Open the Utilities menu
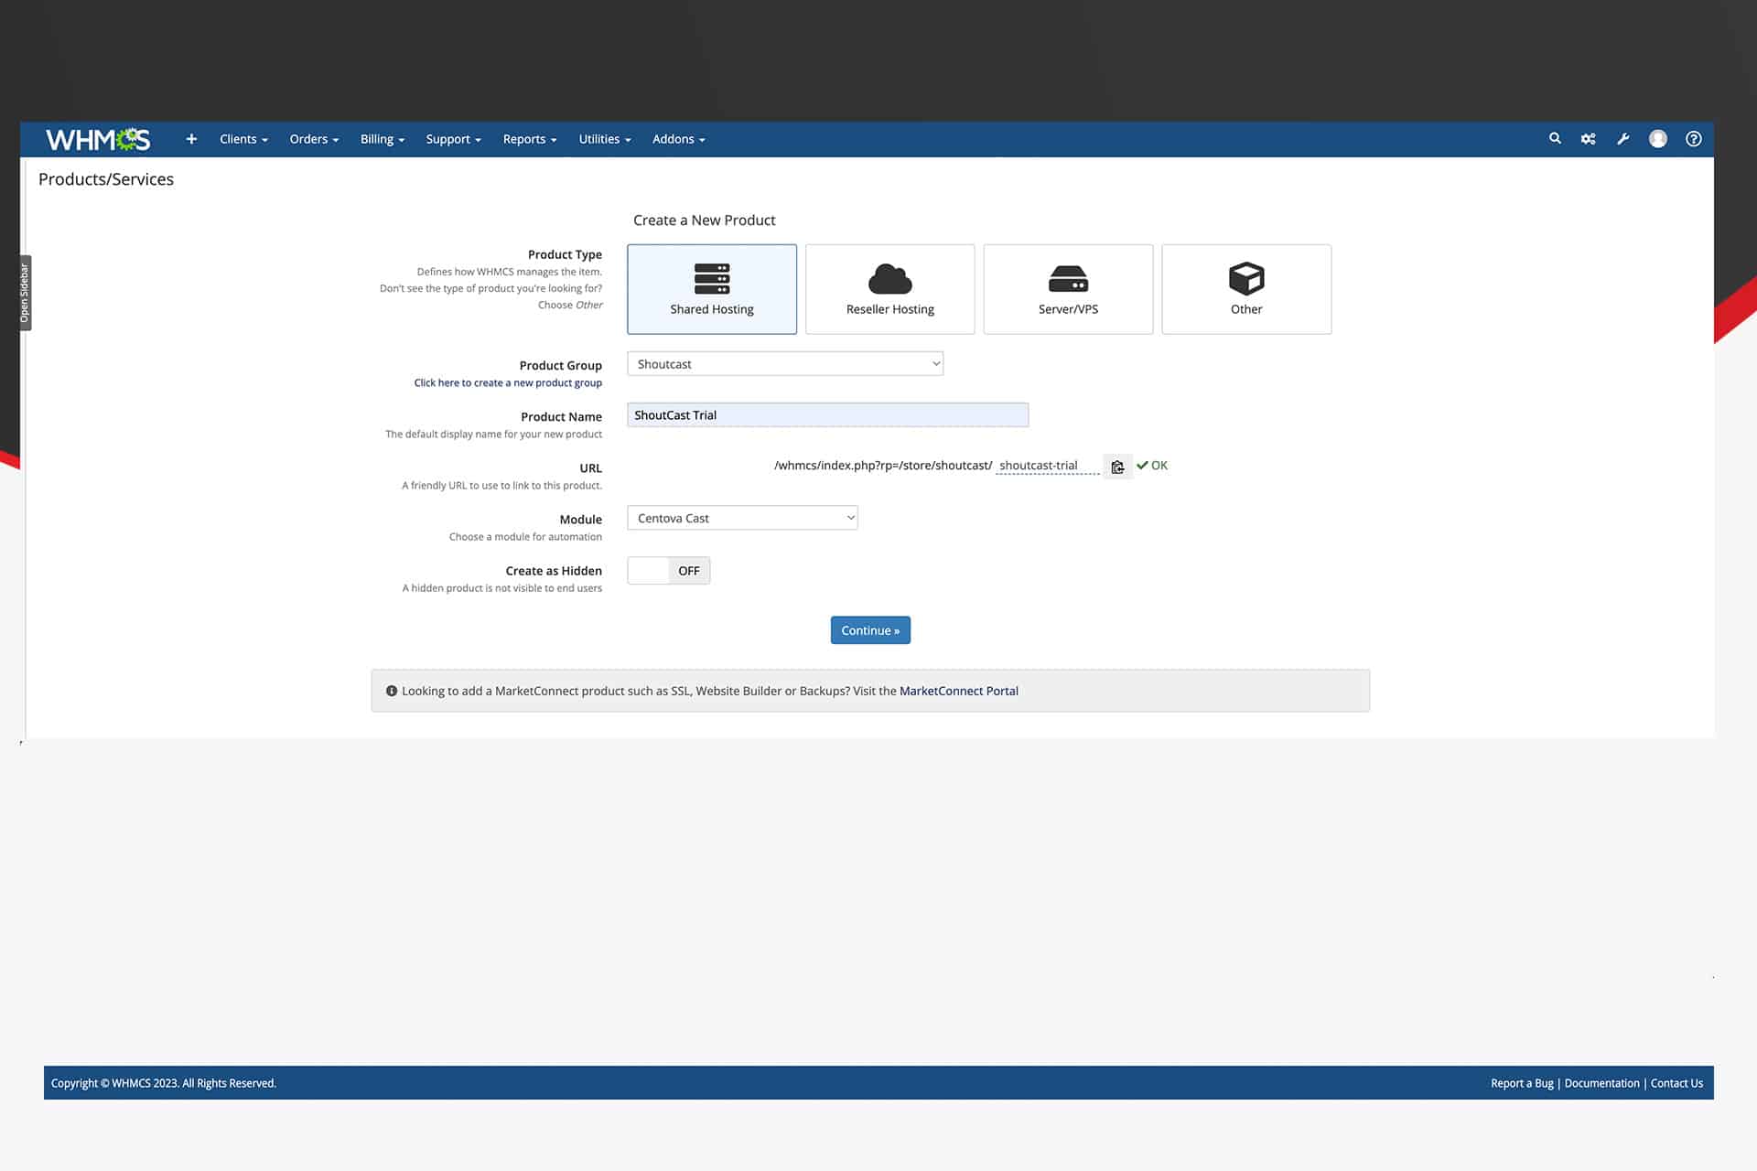This screenshot has height=1171, width=1757. [605, 139]
